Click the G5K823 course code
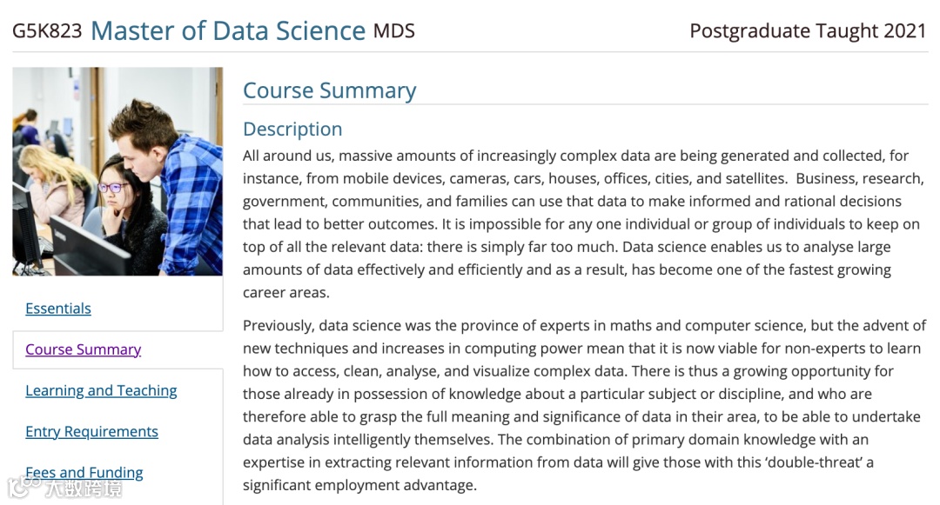 click(47, 31)
